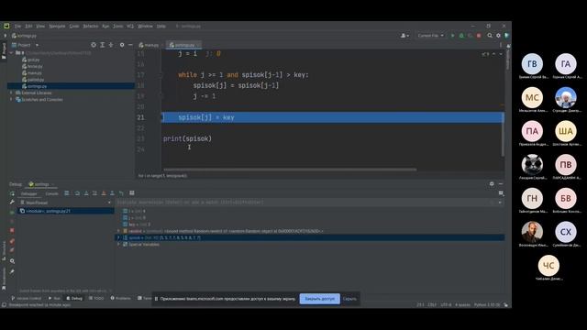Open the Version Control tool window
Screen dimensions: 587x330
click(x=27, y=298)
